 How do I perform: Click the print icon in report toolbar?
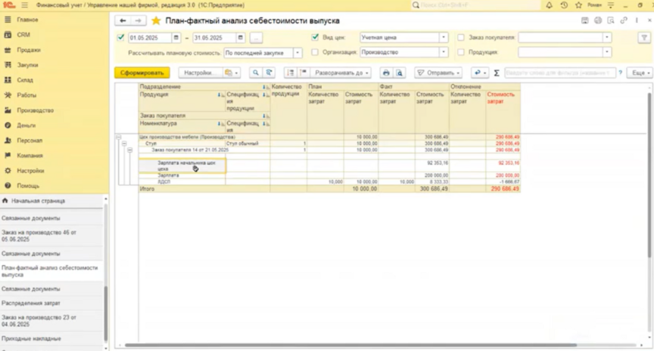pos(386,73)
